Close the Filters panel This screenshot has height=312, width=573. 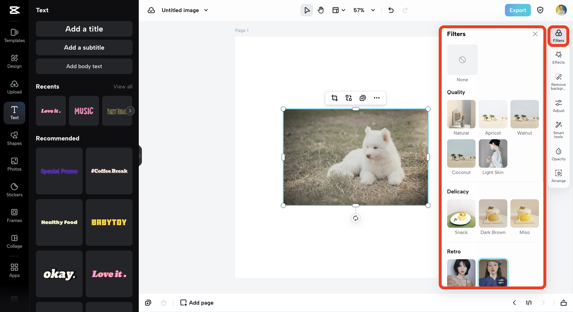point(535,34)
